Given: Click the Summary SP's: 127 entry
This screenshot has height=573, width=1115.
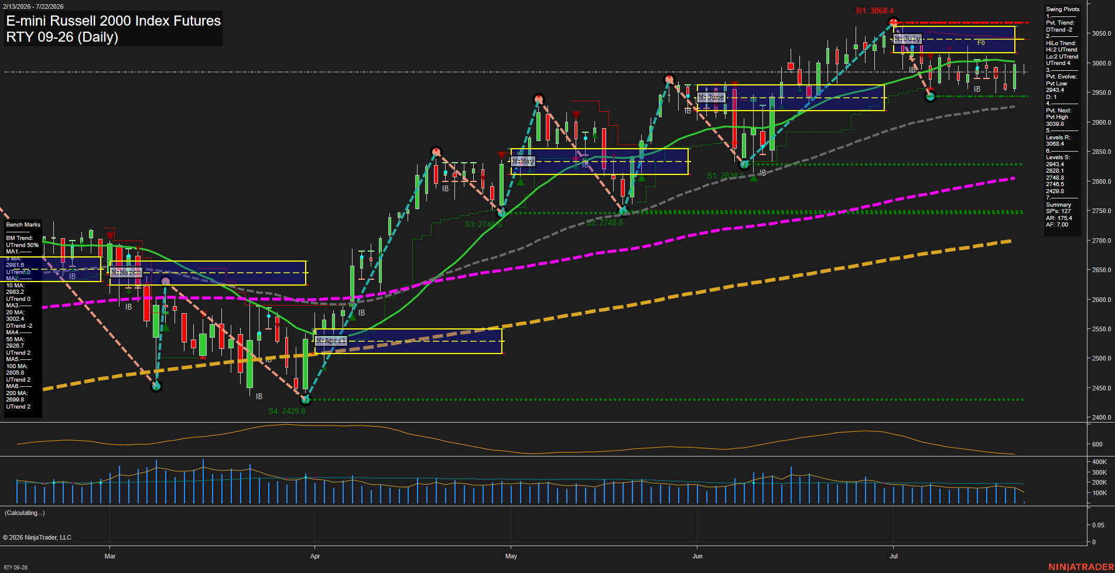Looking at the screenshot, I should click(x=1058, y=208).
